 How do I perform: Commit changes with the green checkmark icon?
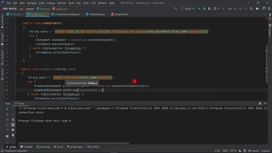(241, 8)
